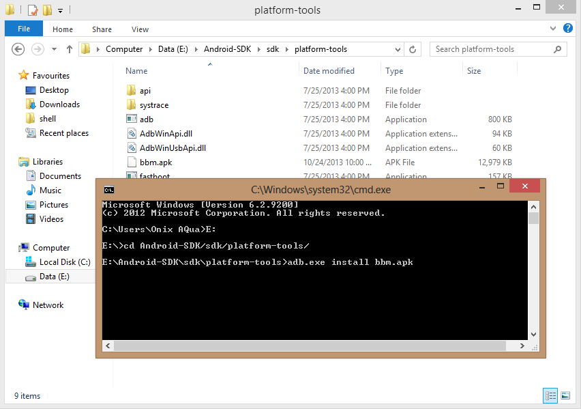581x409 pixels.
Task: Select Favourites star in navigation pane
Action: (24, 75)
